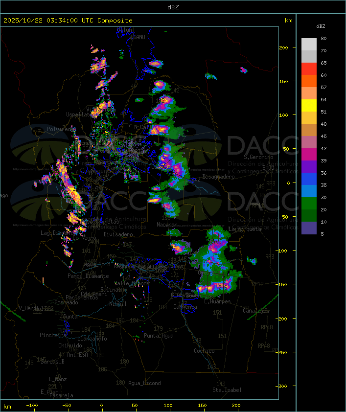The height and width of the screenshot is (412, 346).
Task: Click the tan 45-48 dBZ legend swatch
Action: [x=309, y=130]
